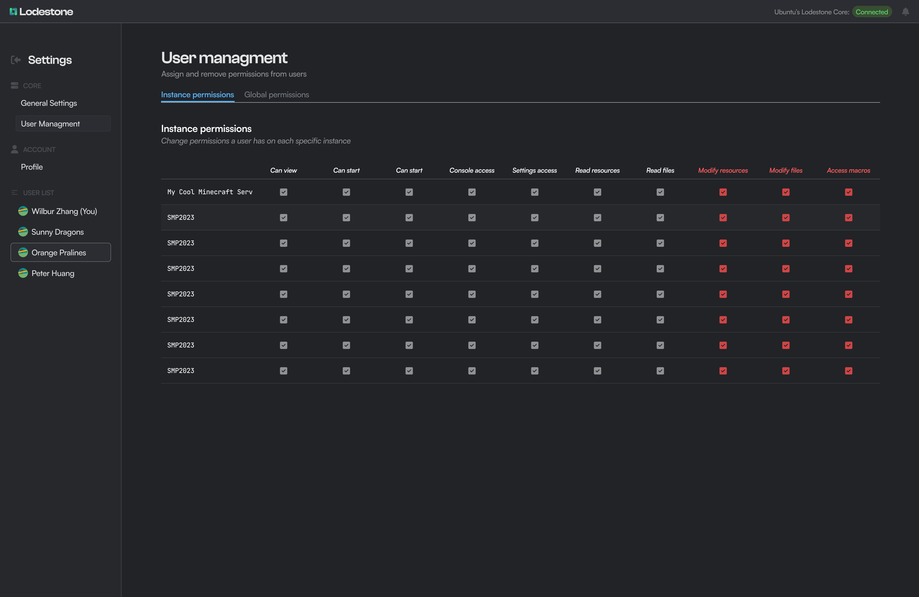The height and width of the screenshot is (597, 919).
Task: Click Sunny Dragons' avatar icon
Action: pos(23,232)
